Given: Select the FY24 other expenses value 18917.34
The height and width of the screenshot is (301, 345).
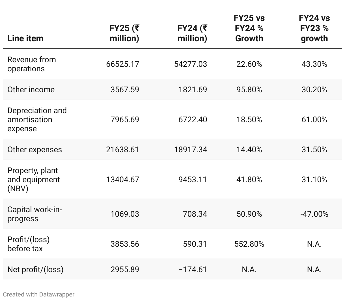Looking at the screenshot, I should coord(191,150).
